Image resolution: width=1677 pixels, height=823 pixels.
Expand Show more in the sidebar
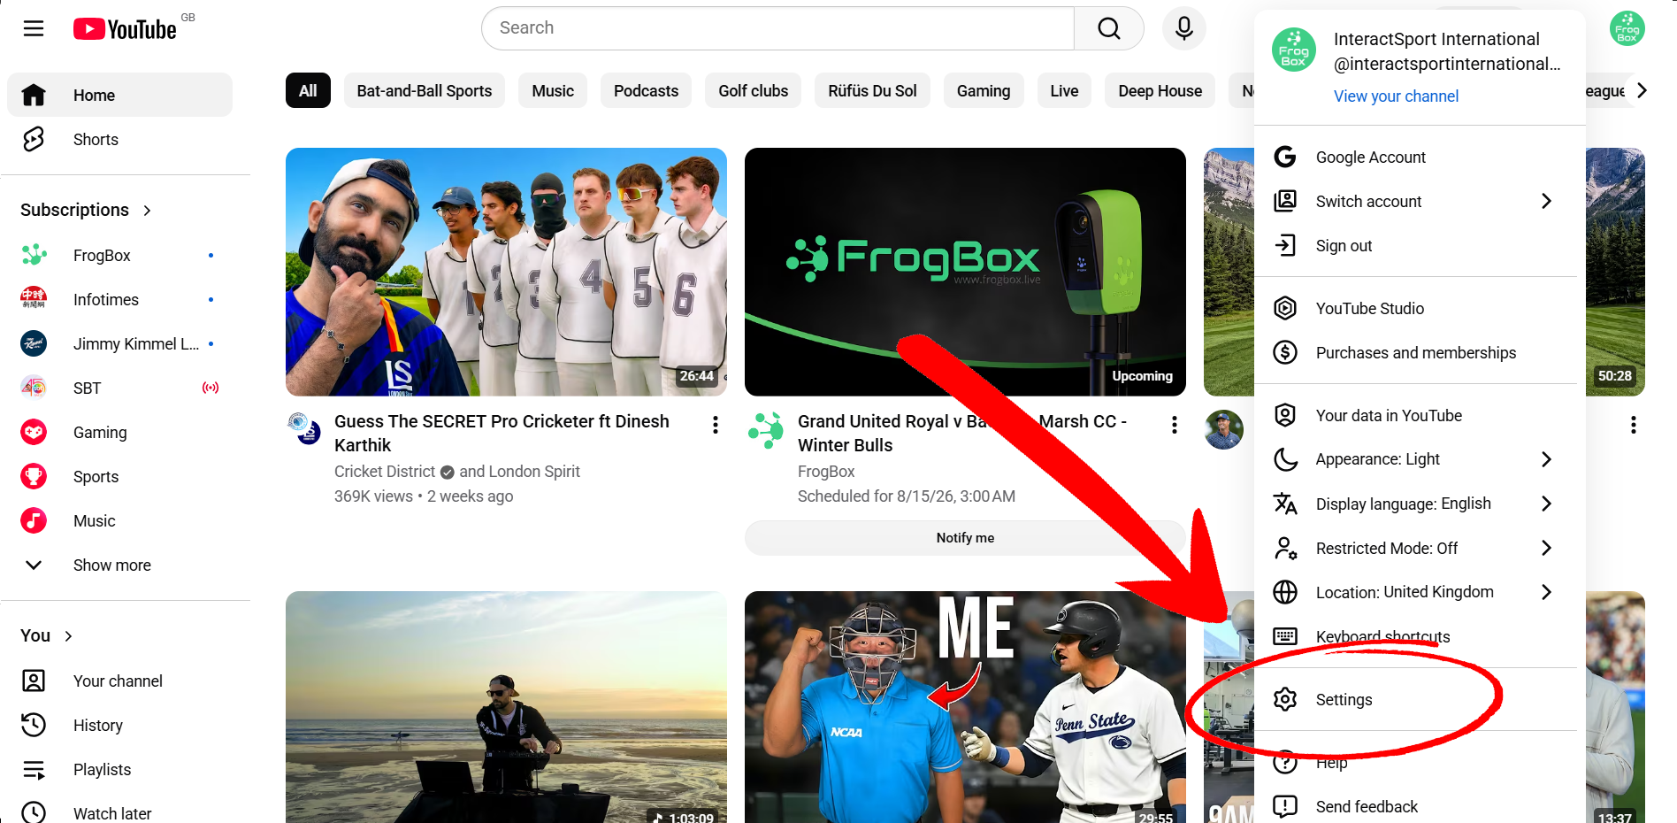[x=119, y=565]
